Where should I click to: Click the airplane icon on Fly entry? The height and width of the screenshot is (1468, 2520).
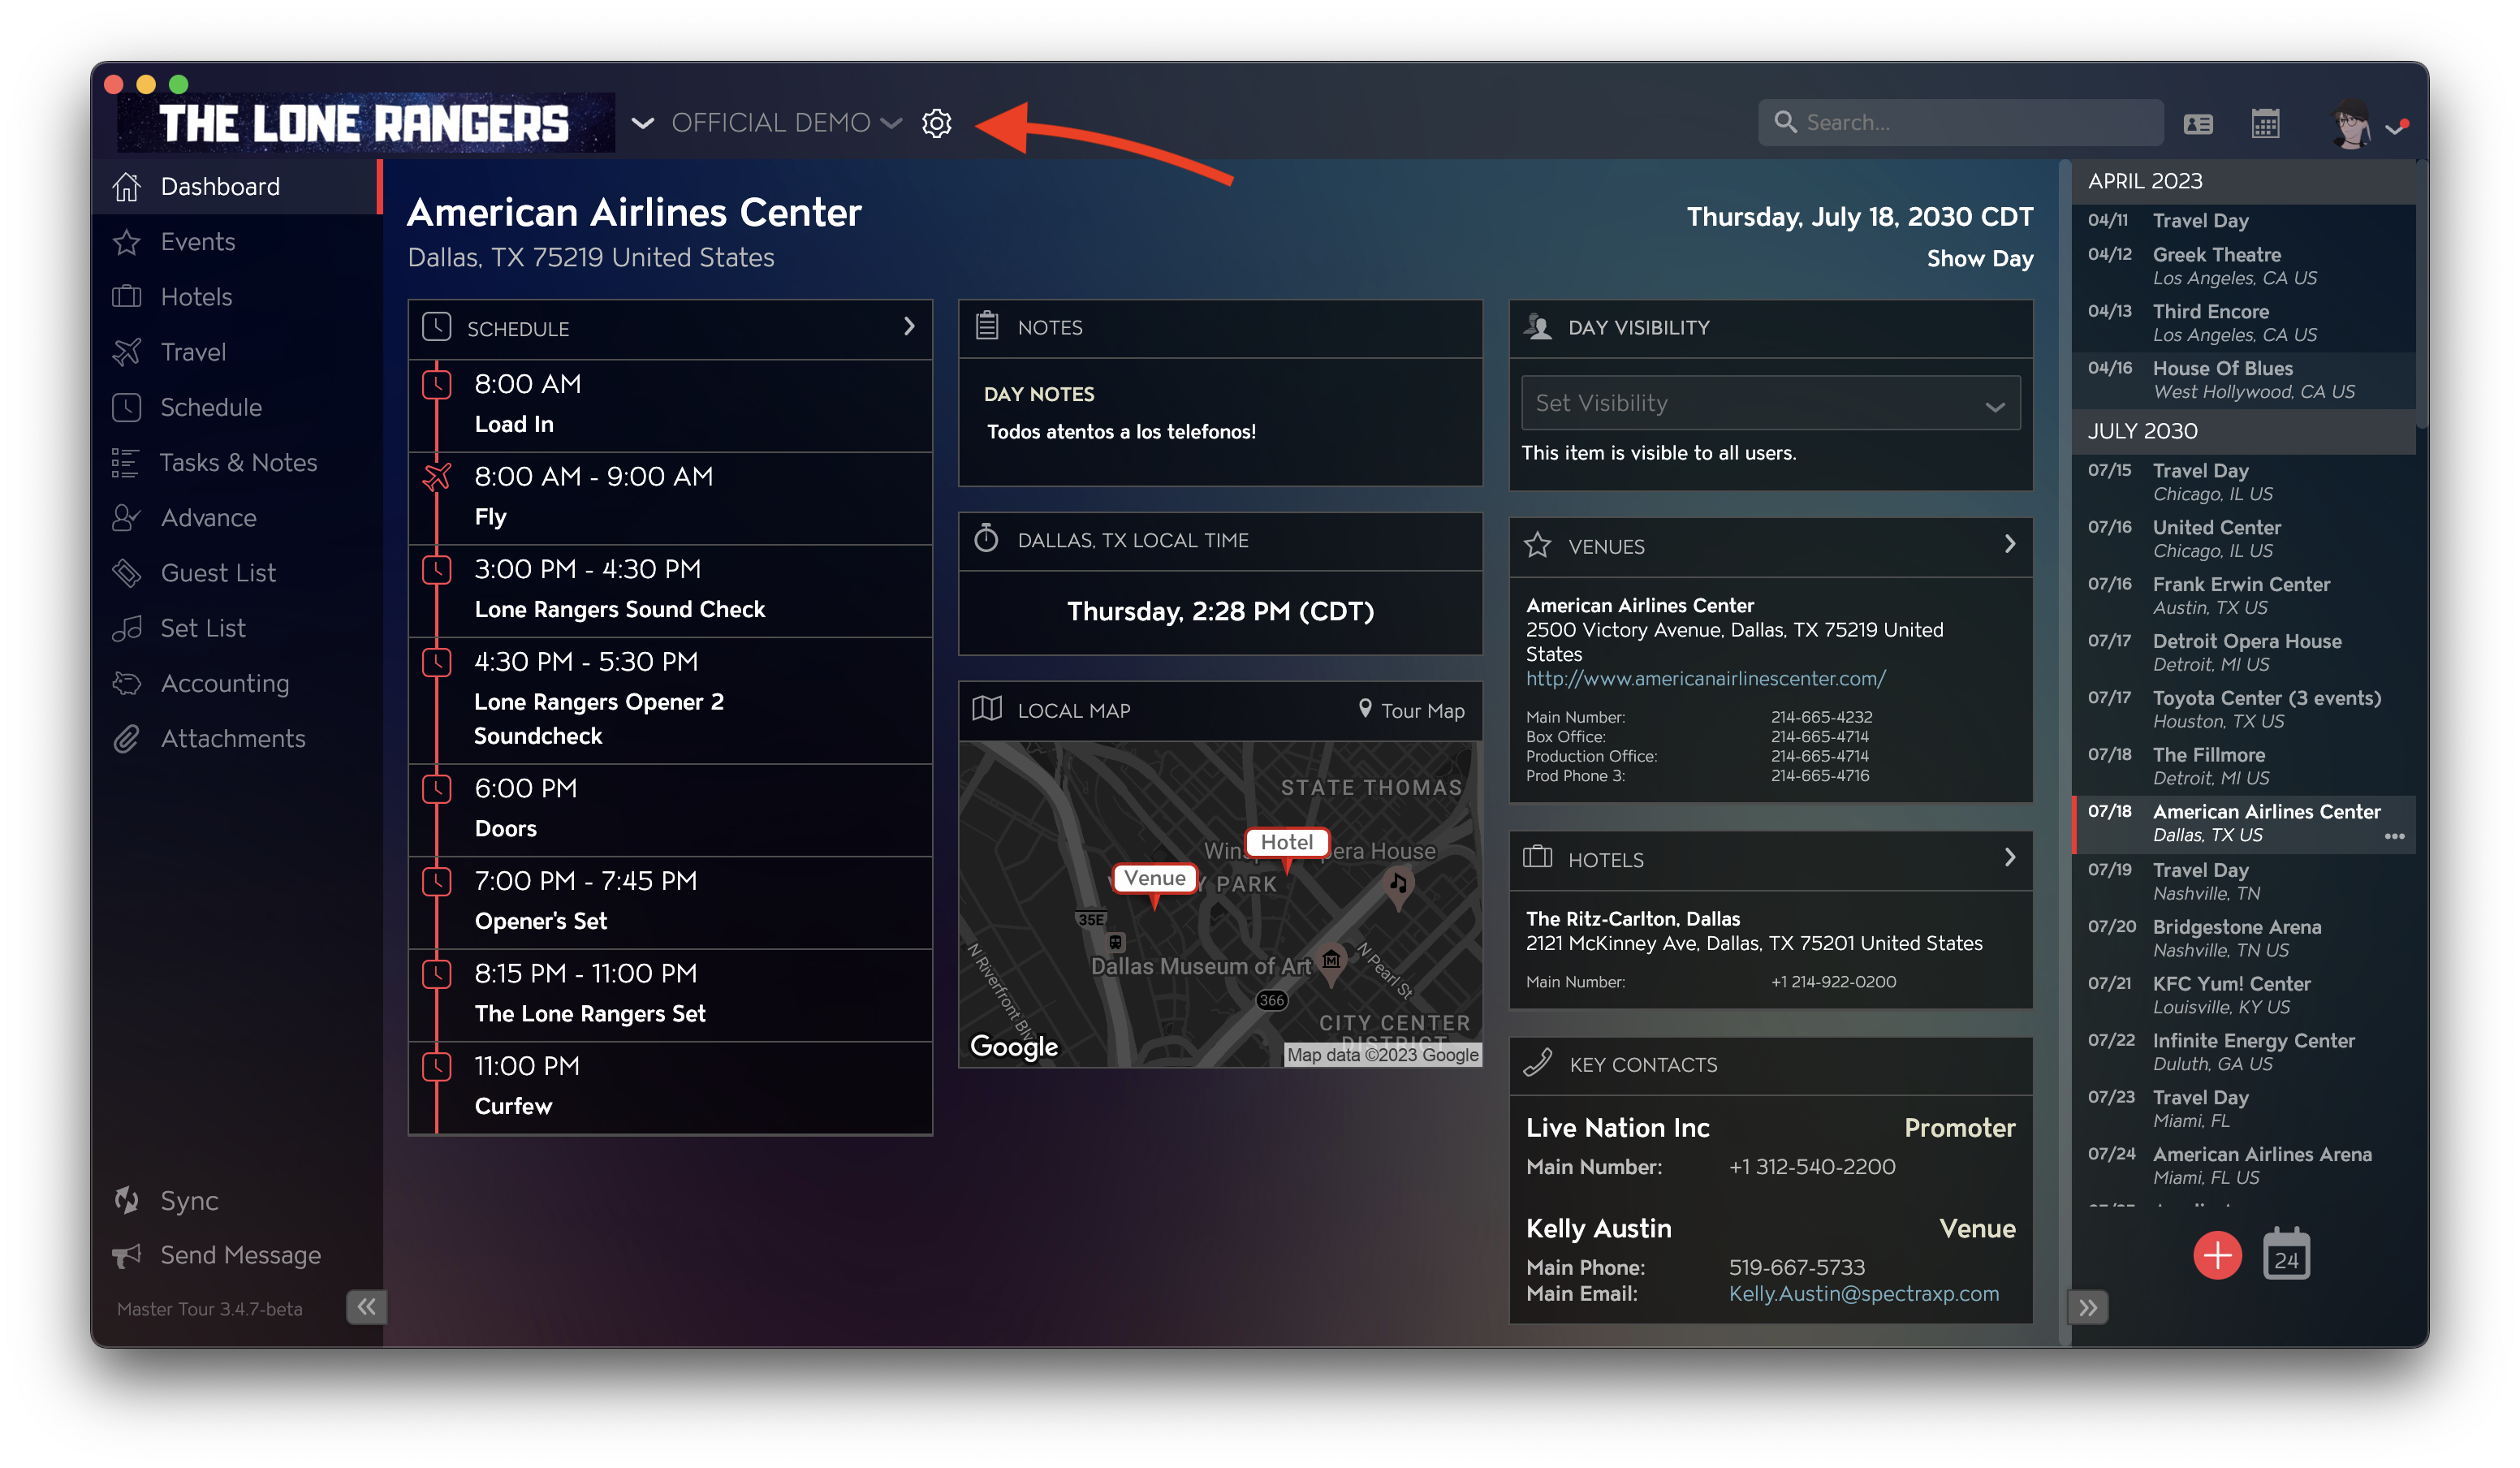point(437,477)
